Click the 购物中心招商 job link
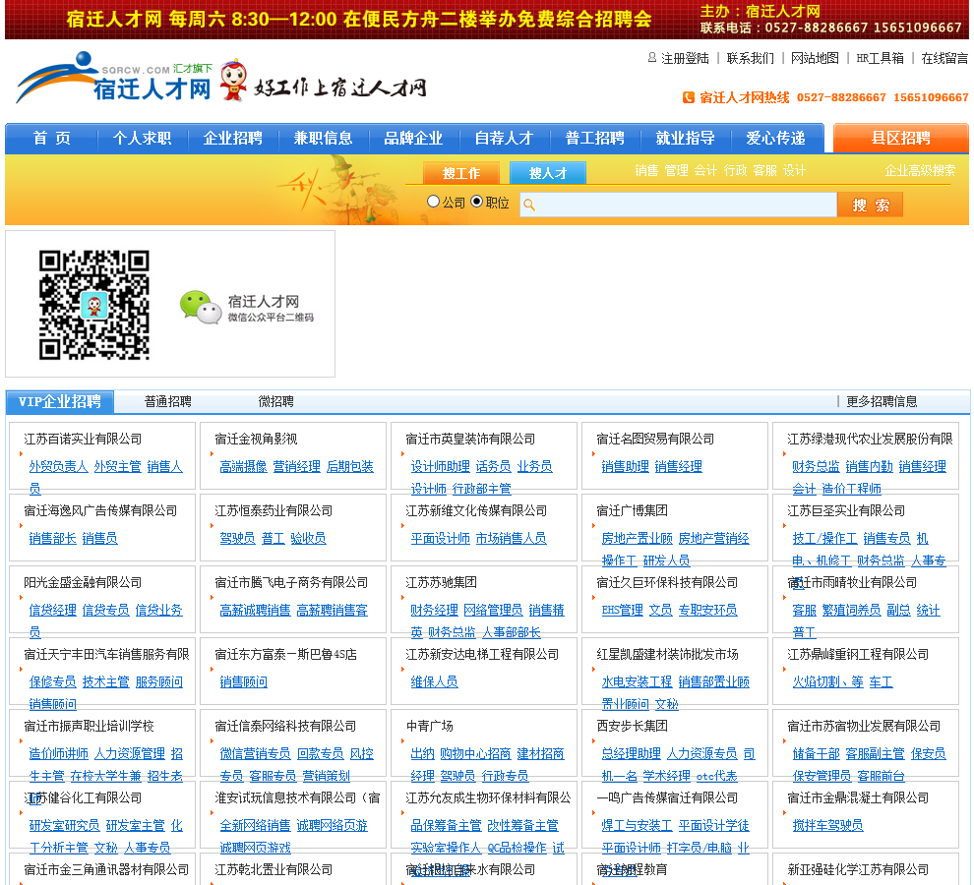Screen dimensions: 974x885 [x=475, y=754]
